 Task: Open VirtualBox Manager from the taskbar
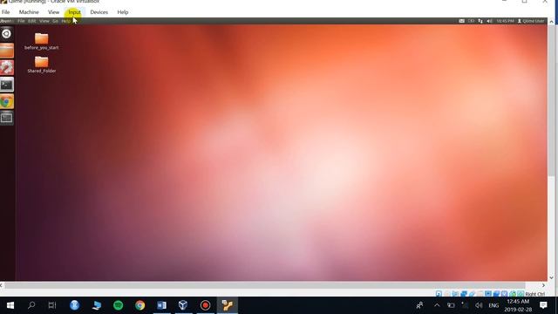click(x=183, y=305)
